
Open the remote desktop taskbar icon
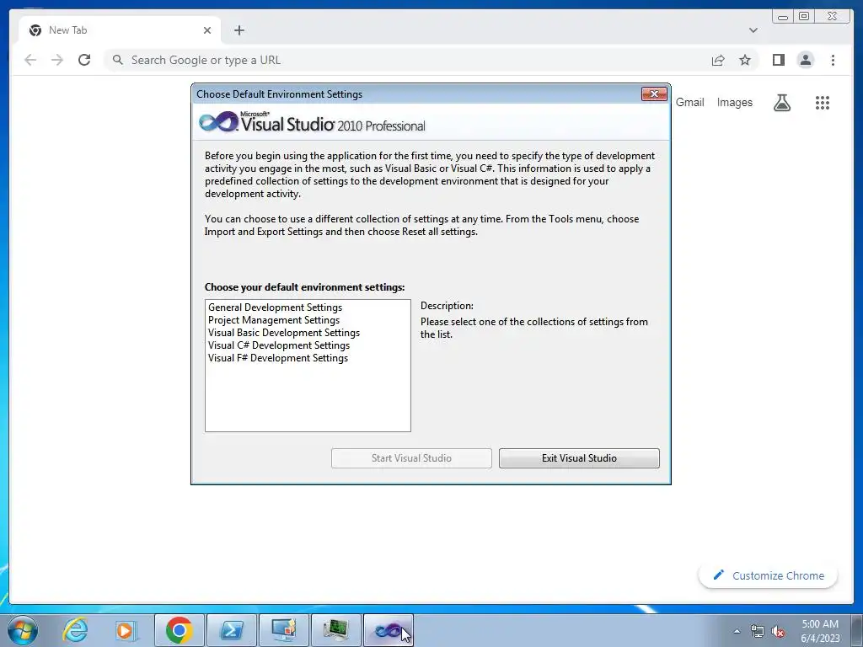click(283, 630)
